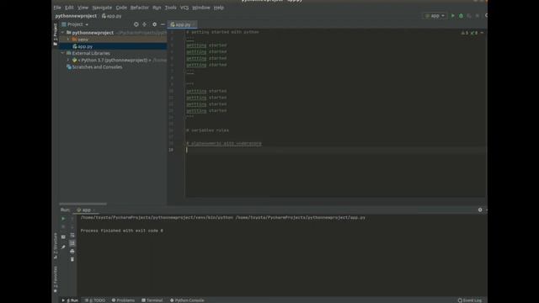Image resolution: width=539 pixels, height=303 pixels.
Task: Click the inspection warnings indicator in editor
Action: pos(469,33)
